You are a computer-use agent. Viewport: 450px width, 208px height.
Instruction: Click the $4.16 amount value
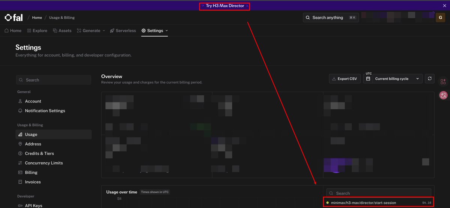tap(427, 203)
